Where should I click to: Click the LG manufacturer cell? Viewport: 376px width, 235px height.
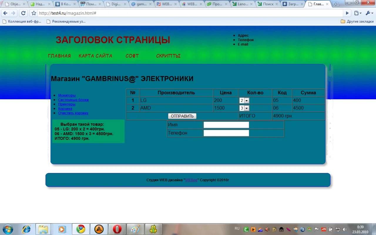176,100
